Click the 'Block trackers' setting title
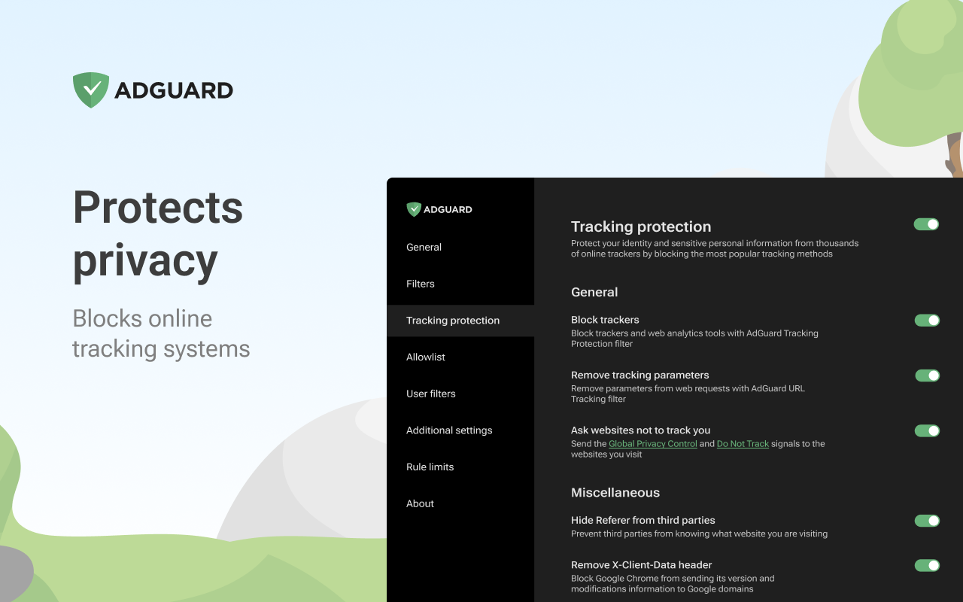Viewport: 963px width, 602px height. (605, 320)
